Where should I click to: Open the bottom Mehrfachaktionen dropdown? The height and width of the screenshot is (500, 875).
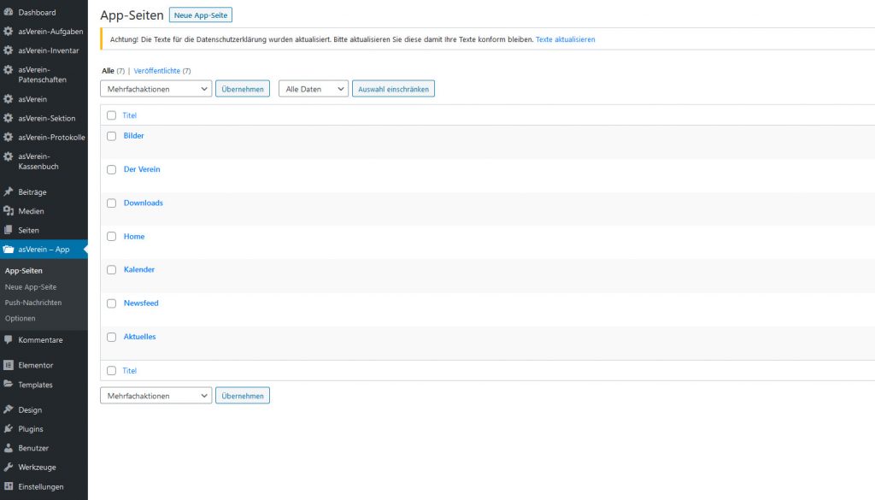(x=156, y=396)
